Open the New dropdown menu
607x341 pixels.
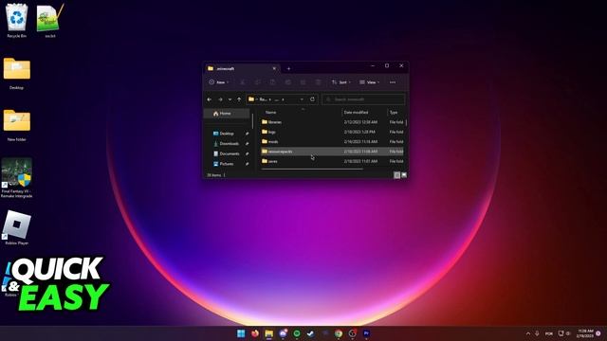(219, 82)
